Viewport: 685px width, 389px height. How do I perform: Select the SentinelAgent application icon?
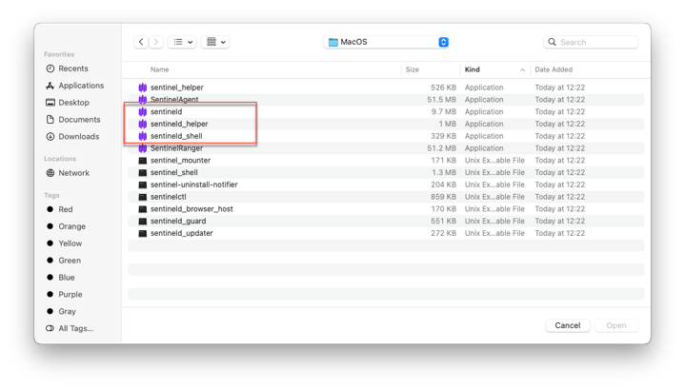point(143,100)
